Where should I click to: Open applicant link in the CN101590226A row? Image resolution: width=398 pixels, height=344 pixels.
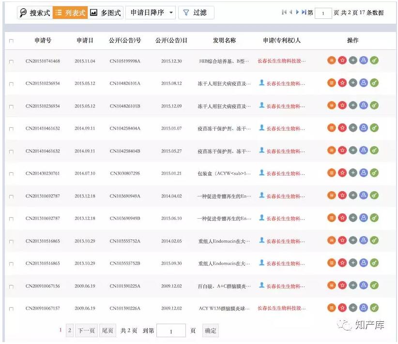point(281,308)
